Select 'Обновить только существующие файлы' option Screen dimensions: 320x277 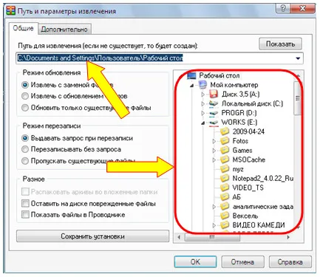point(25,108)
